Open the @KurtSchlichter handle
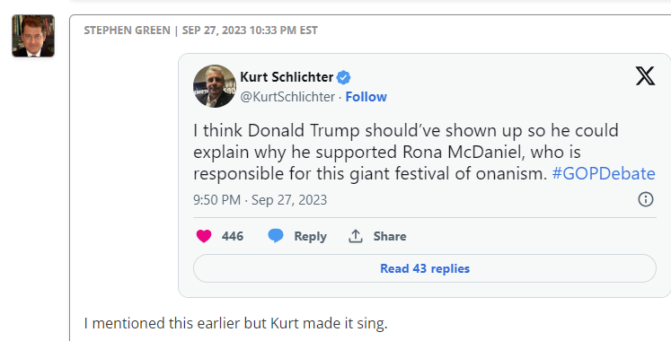Viewport: 671px width, 341px height. tap(287, 97)
